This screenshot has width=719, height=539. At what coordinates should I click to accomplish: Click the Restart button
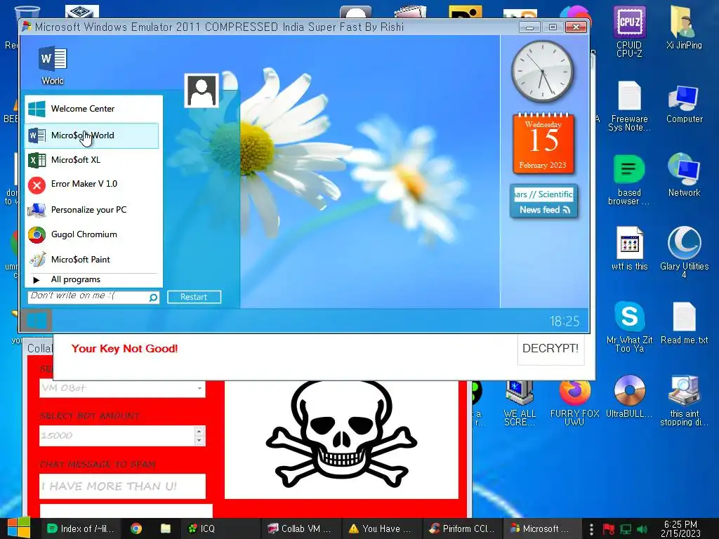[194, 297]
